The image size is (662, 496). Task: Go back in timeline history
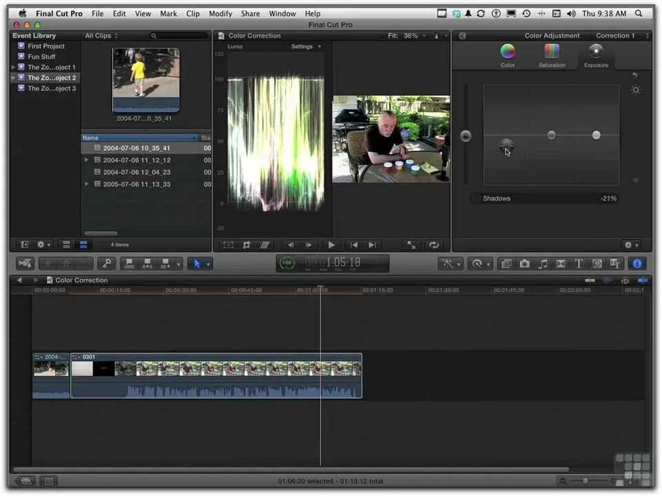(x=19, y=280)
